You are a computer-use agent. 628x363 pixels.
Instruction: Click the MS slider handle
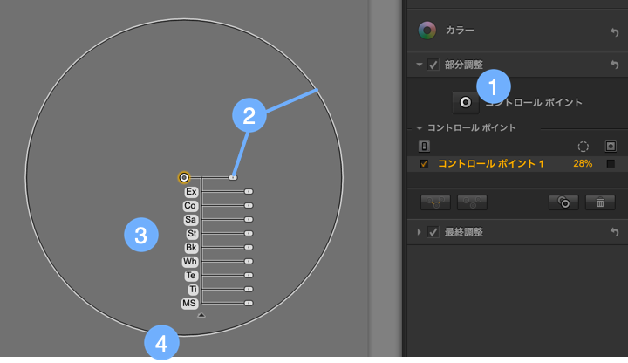tap(249, 304)
